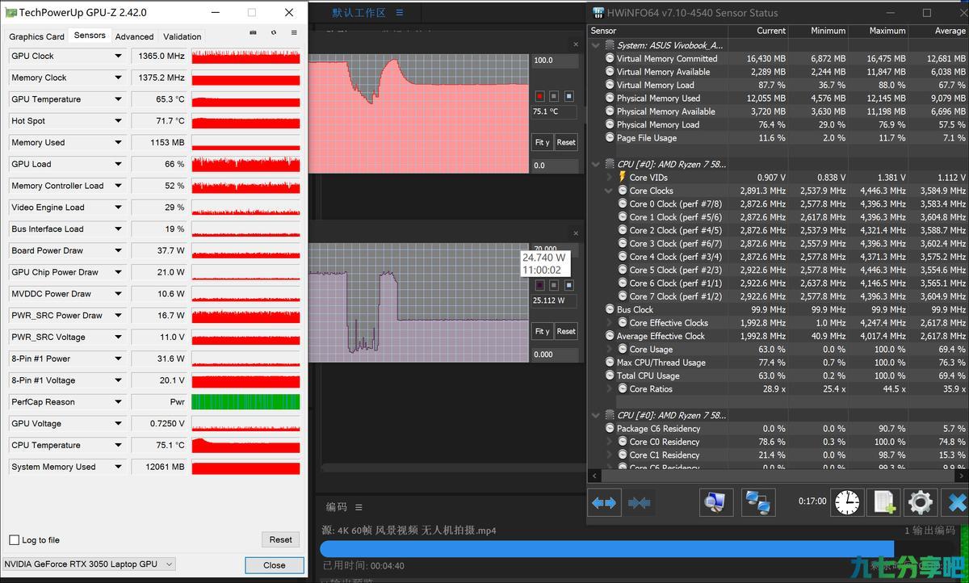Screen dimensions: 969x583
Task: Click HWiNFO blue X close sensors icon
Action: point(957,502)
